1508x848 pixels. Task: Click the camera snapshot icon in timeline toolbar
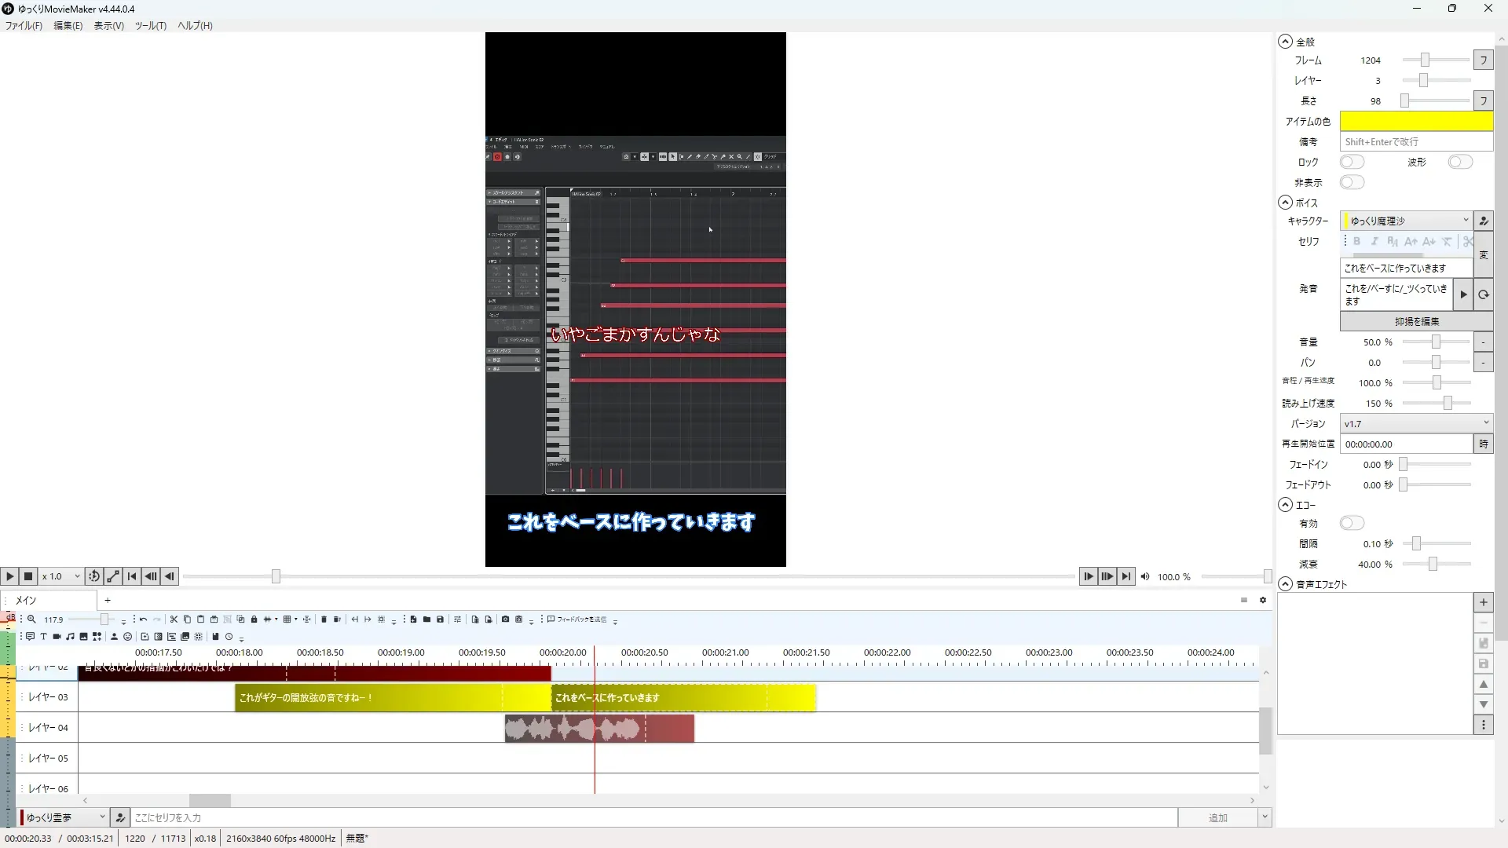[505, 620]
